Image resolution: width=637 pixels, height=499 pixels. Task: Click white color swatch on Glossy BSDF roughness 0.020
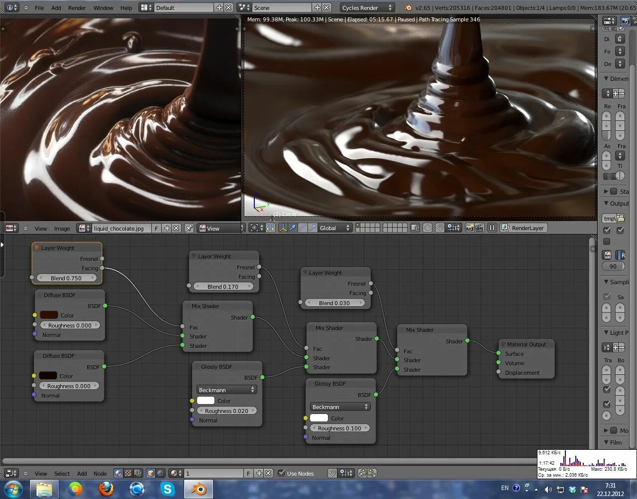[206, 401]
